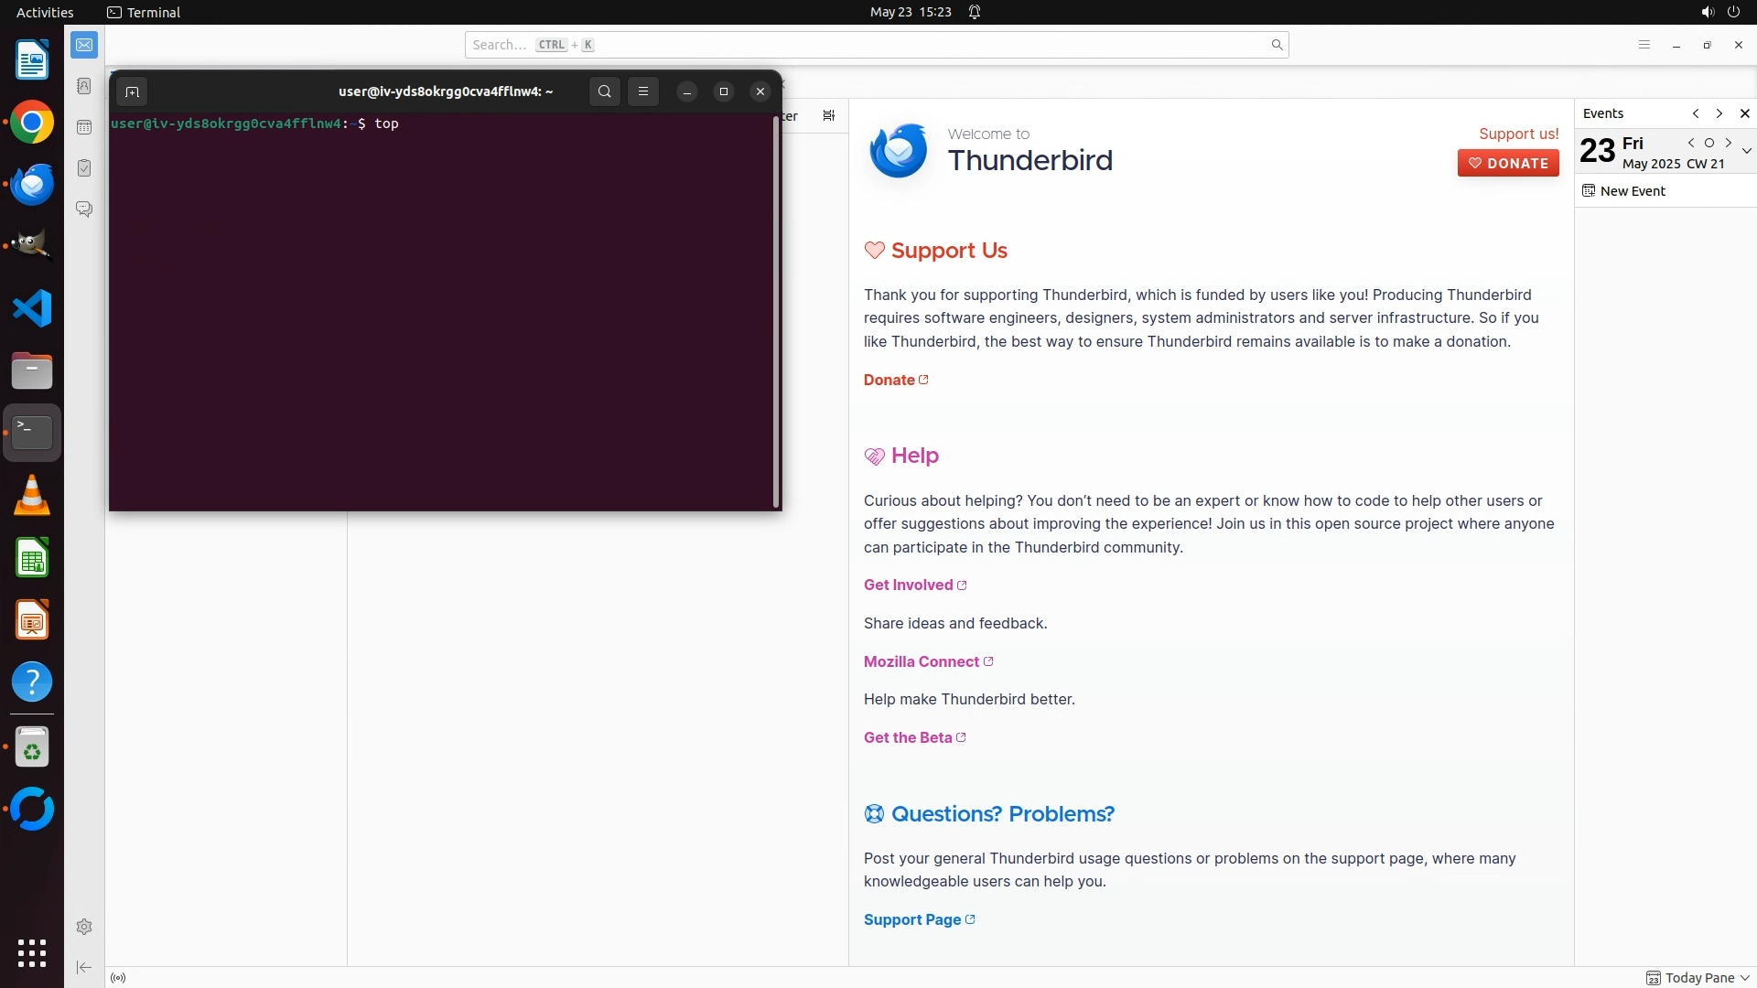This screenshot has height=988, width=1757.
Task: Open the Chat space icon
Action: coord(84,209)
